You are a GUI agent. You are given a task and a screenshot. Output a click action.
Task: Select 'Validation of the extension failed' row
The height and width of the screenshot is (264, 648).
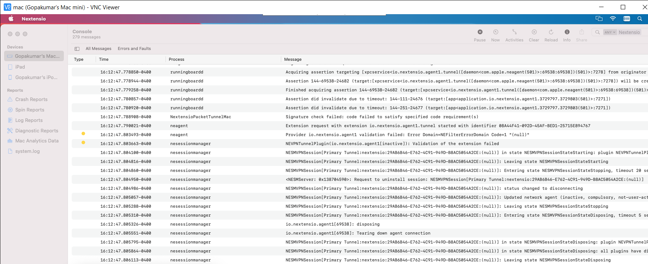point(360,144)
